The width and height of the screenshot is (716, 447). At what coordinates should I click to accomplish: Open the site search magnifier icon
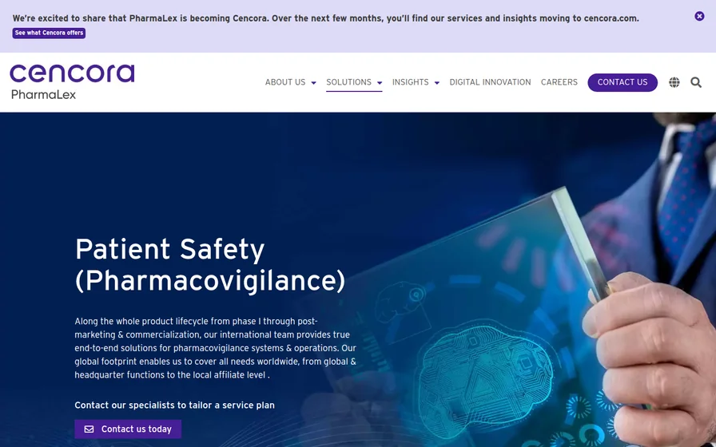(x=696, y=82)
